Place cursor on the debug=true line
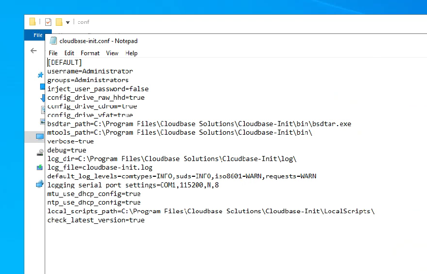The width and height of the screenshot is (427, 274). point(67,150)
